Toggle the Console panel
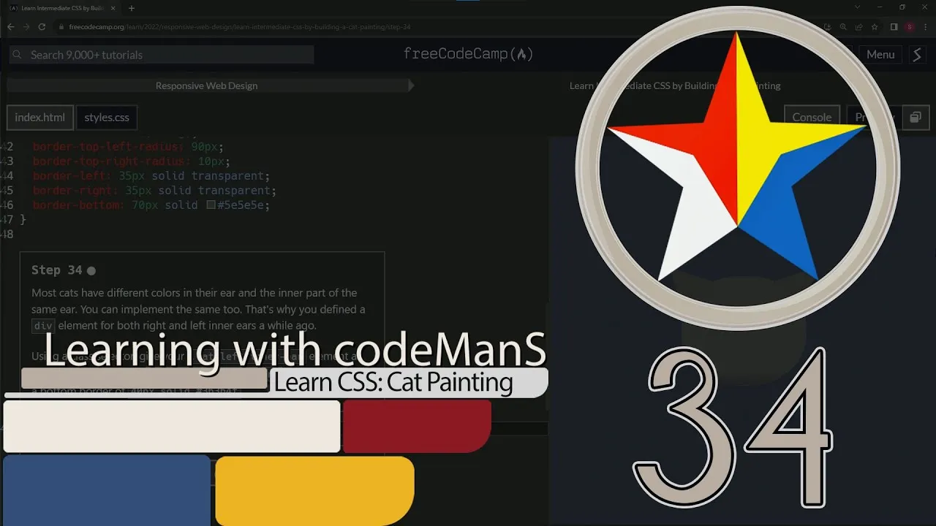This screenshot has width=936, height=526. pyautogui.click(x=812, y=117)
